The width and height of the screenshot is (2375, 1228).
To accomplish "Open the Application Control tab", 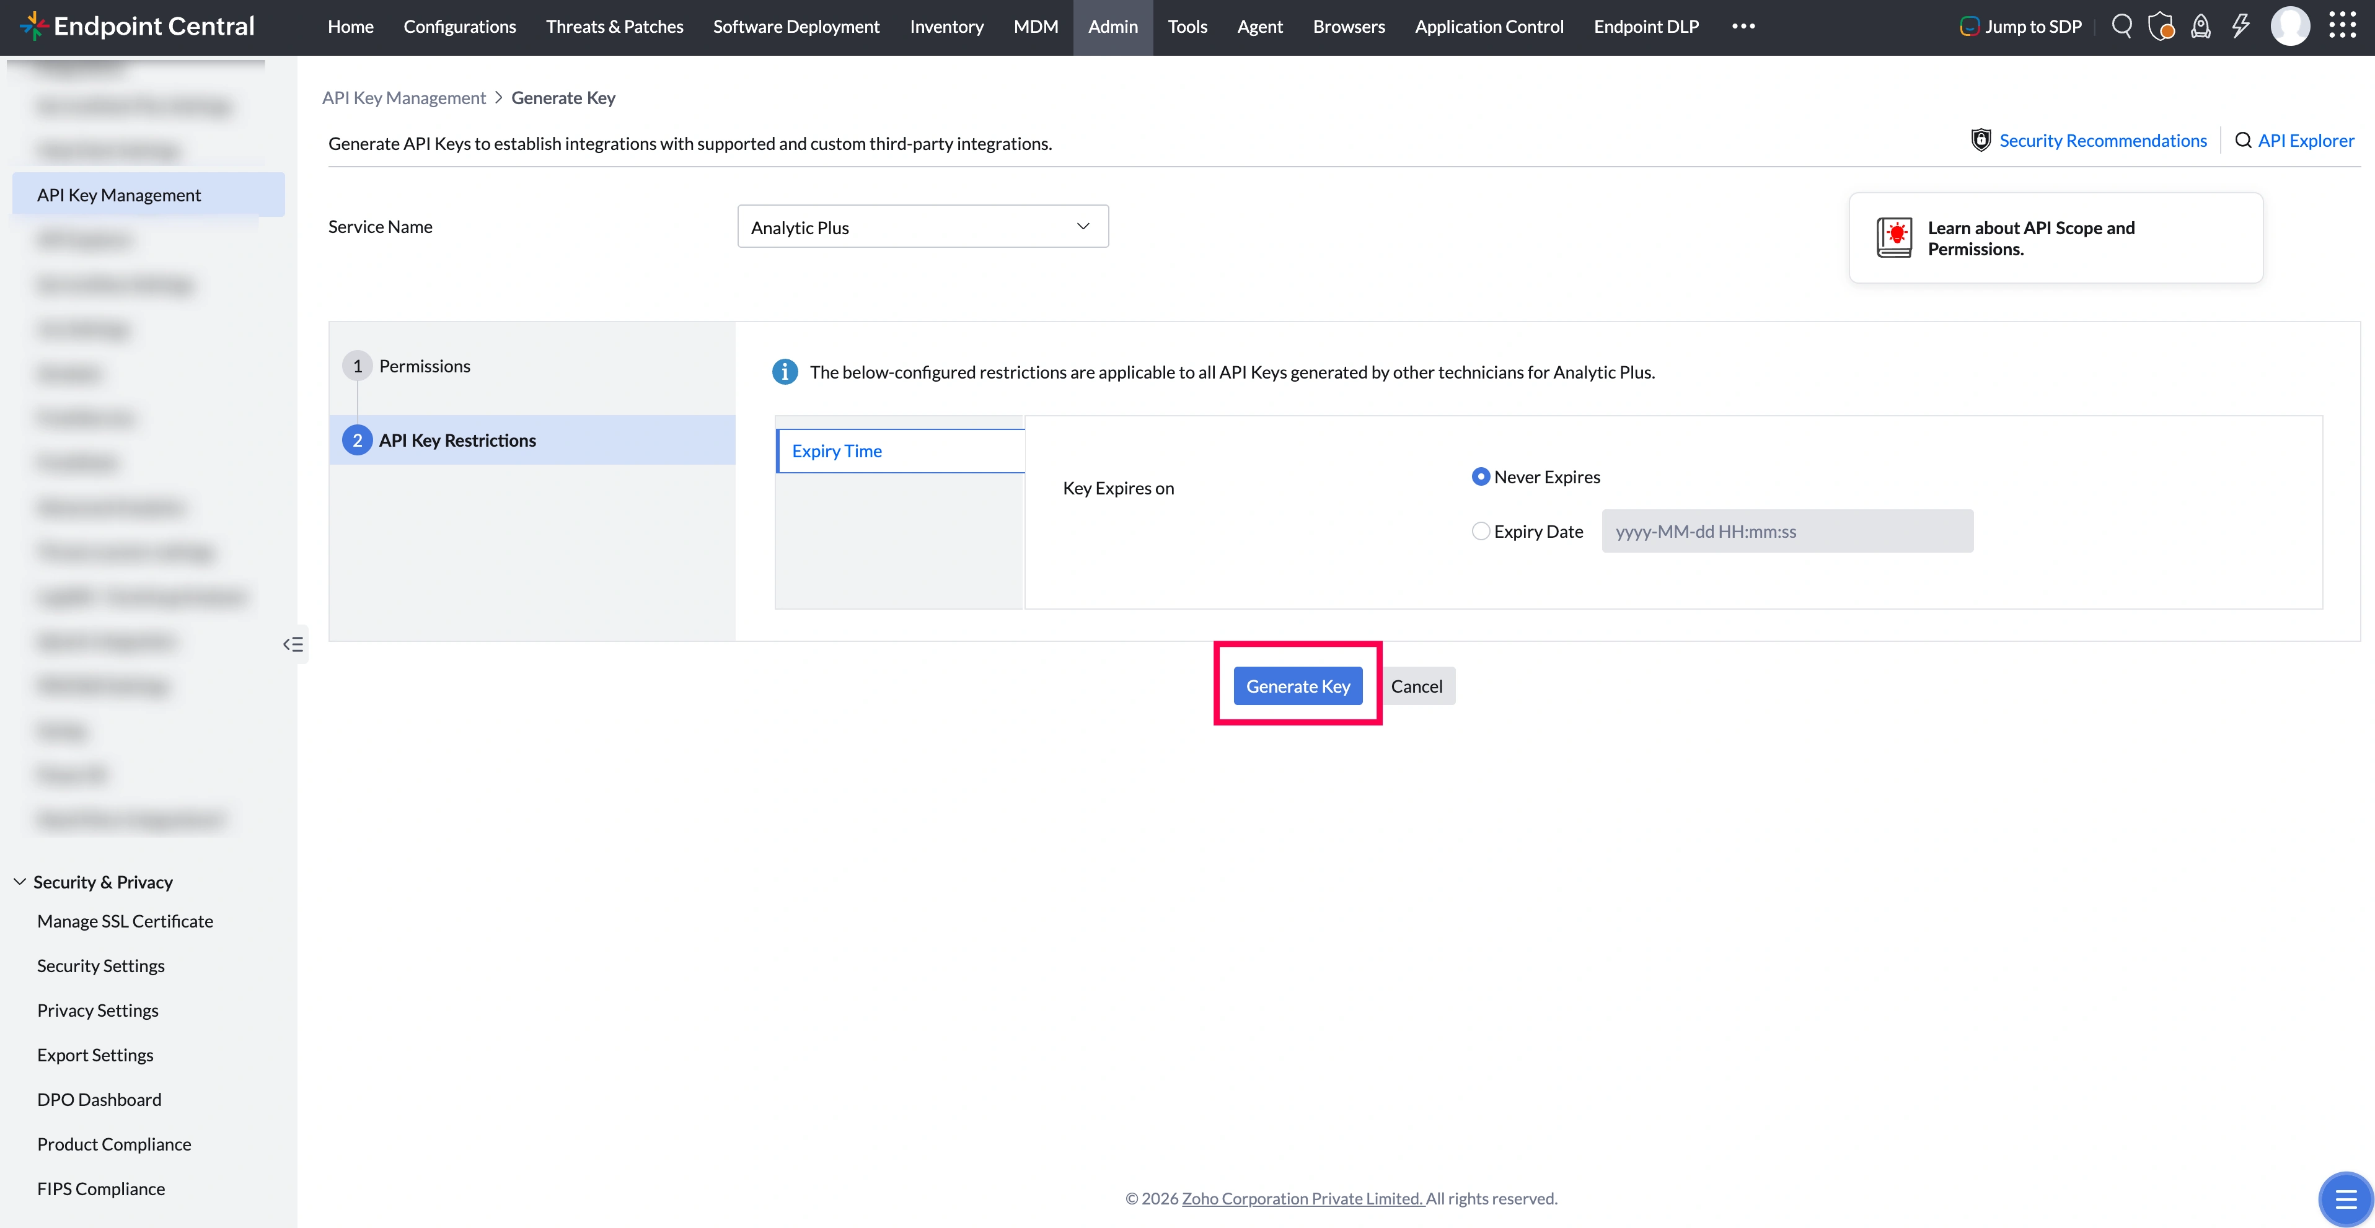I will 1489,27.
